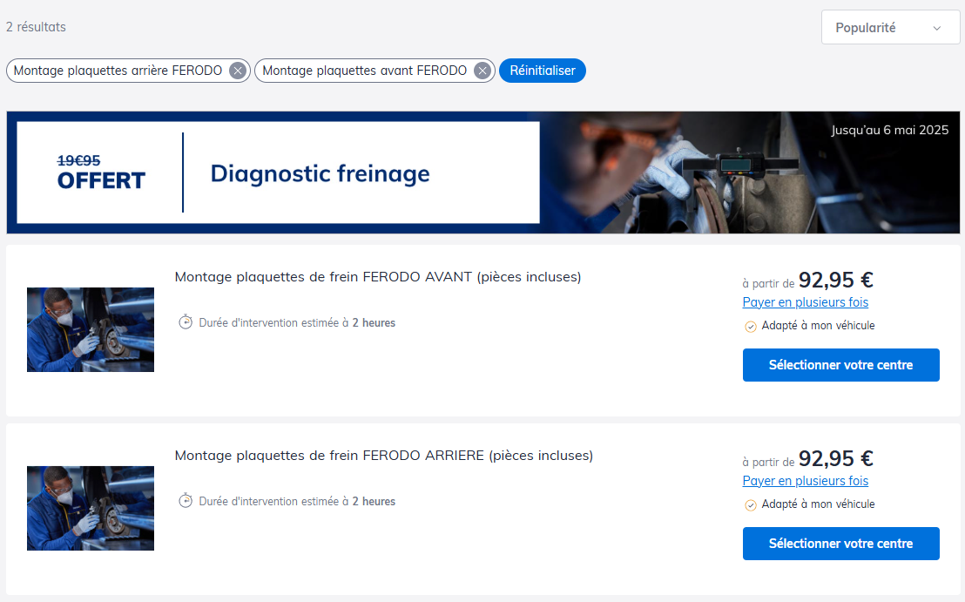The height and width of the screenshot is (602, 965).
Task: Click 'Payer en plusieurs fois' for FERODO ARRIERE
Action: click(805, 481)
